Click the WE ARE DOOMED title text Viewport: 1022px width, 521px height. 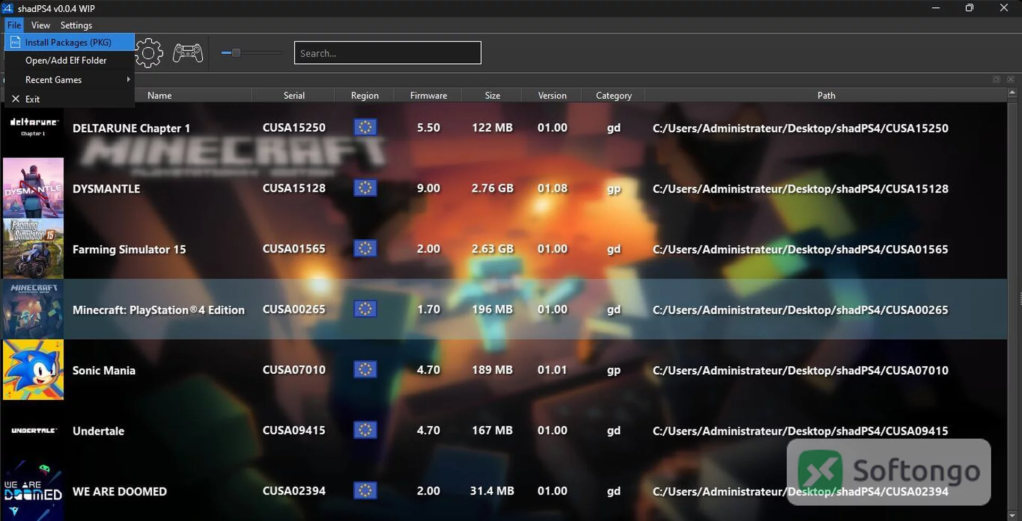pos(120,492)
